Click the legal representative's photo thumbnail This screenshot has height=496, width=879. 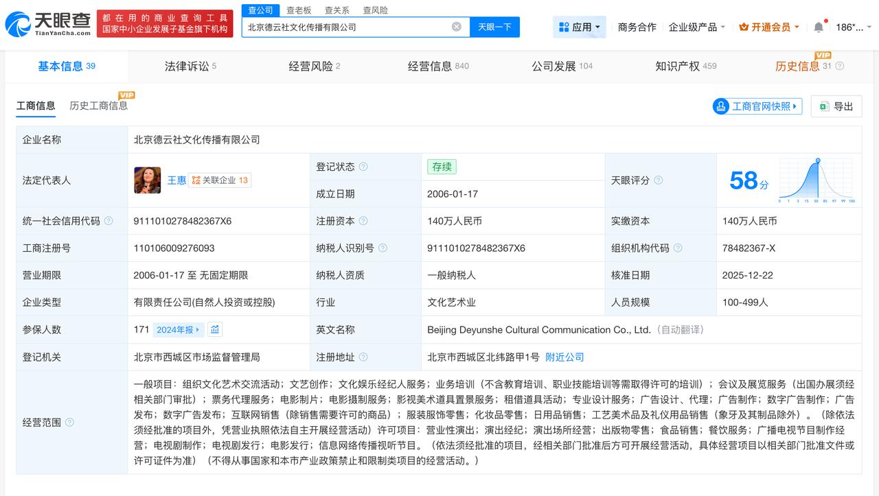(x=147, y=180)
